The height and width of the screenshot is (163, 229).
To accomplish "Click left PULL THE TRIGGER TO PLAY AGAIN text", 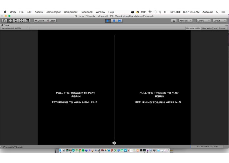I will pyautogui.click(x=75, y=95).
